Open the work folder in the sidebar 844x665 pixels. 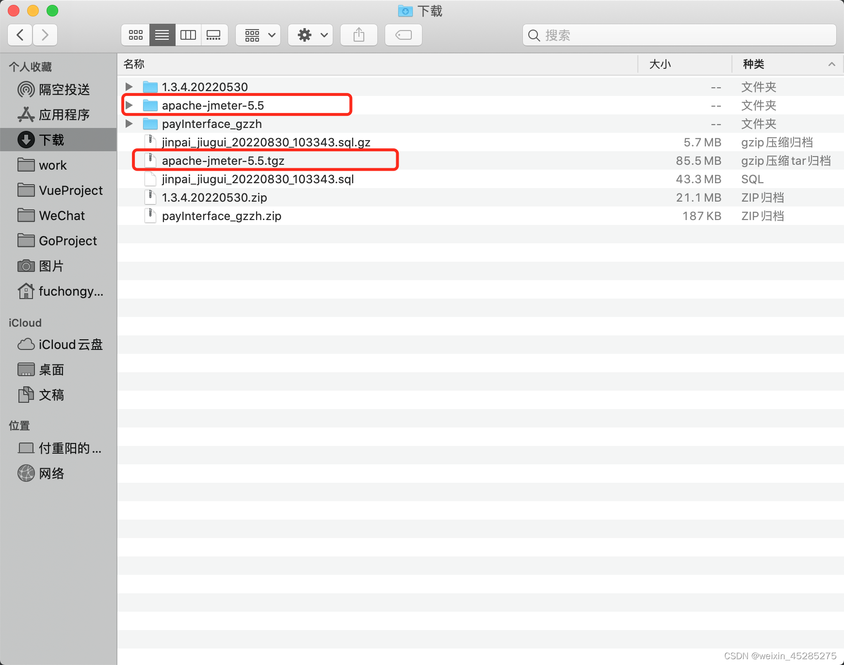(x=58, y=165)
